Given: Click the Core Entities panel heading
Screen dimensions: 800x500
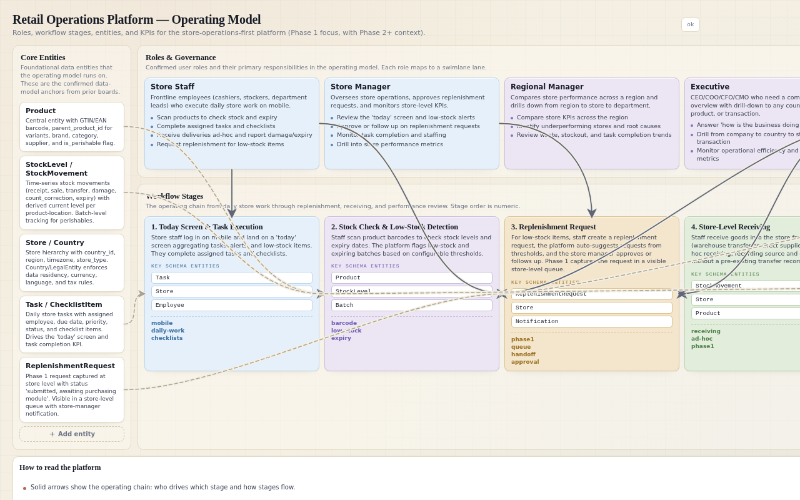Looking at the screenshot, I should coord(43,57).
